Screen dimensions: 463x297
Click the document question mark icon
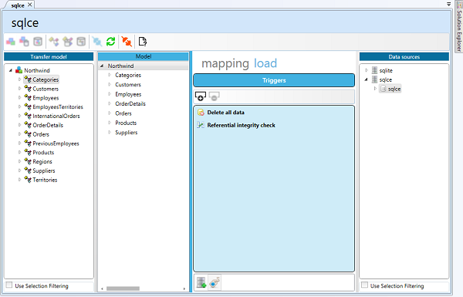[x=143, y=42]
